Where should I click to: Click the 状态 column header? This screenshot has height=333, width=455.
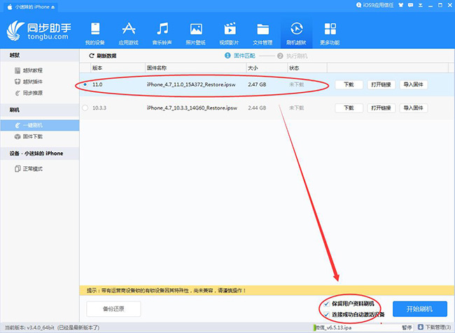(x=307, y=68)
